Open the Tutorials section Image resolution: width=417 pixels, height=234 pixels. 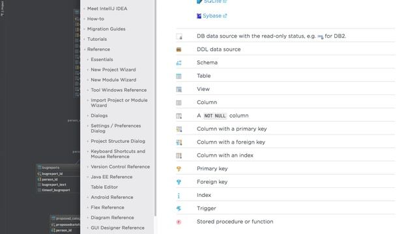(x=97, y=39)
